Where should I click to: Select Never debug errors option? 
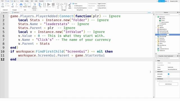coord(75,4)
